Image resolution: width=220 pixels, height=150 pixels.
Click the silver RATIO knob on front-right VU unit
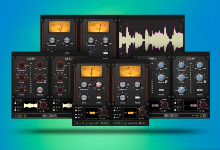click(x=123, y=98)
